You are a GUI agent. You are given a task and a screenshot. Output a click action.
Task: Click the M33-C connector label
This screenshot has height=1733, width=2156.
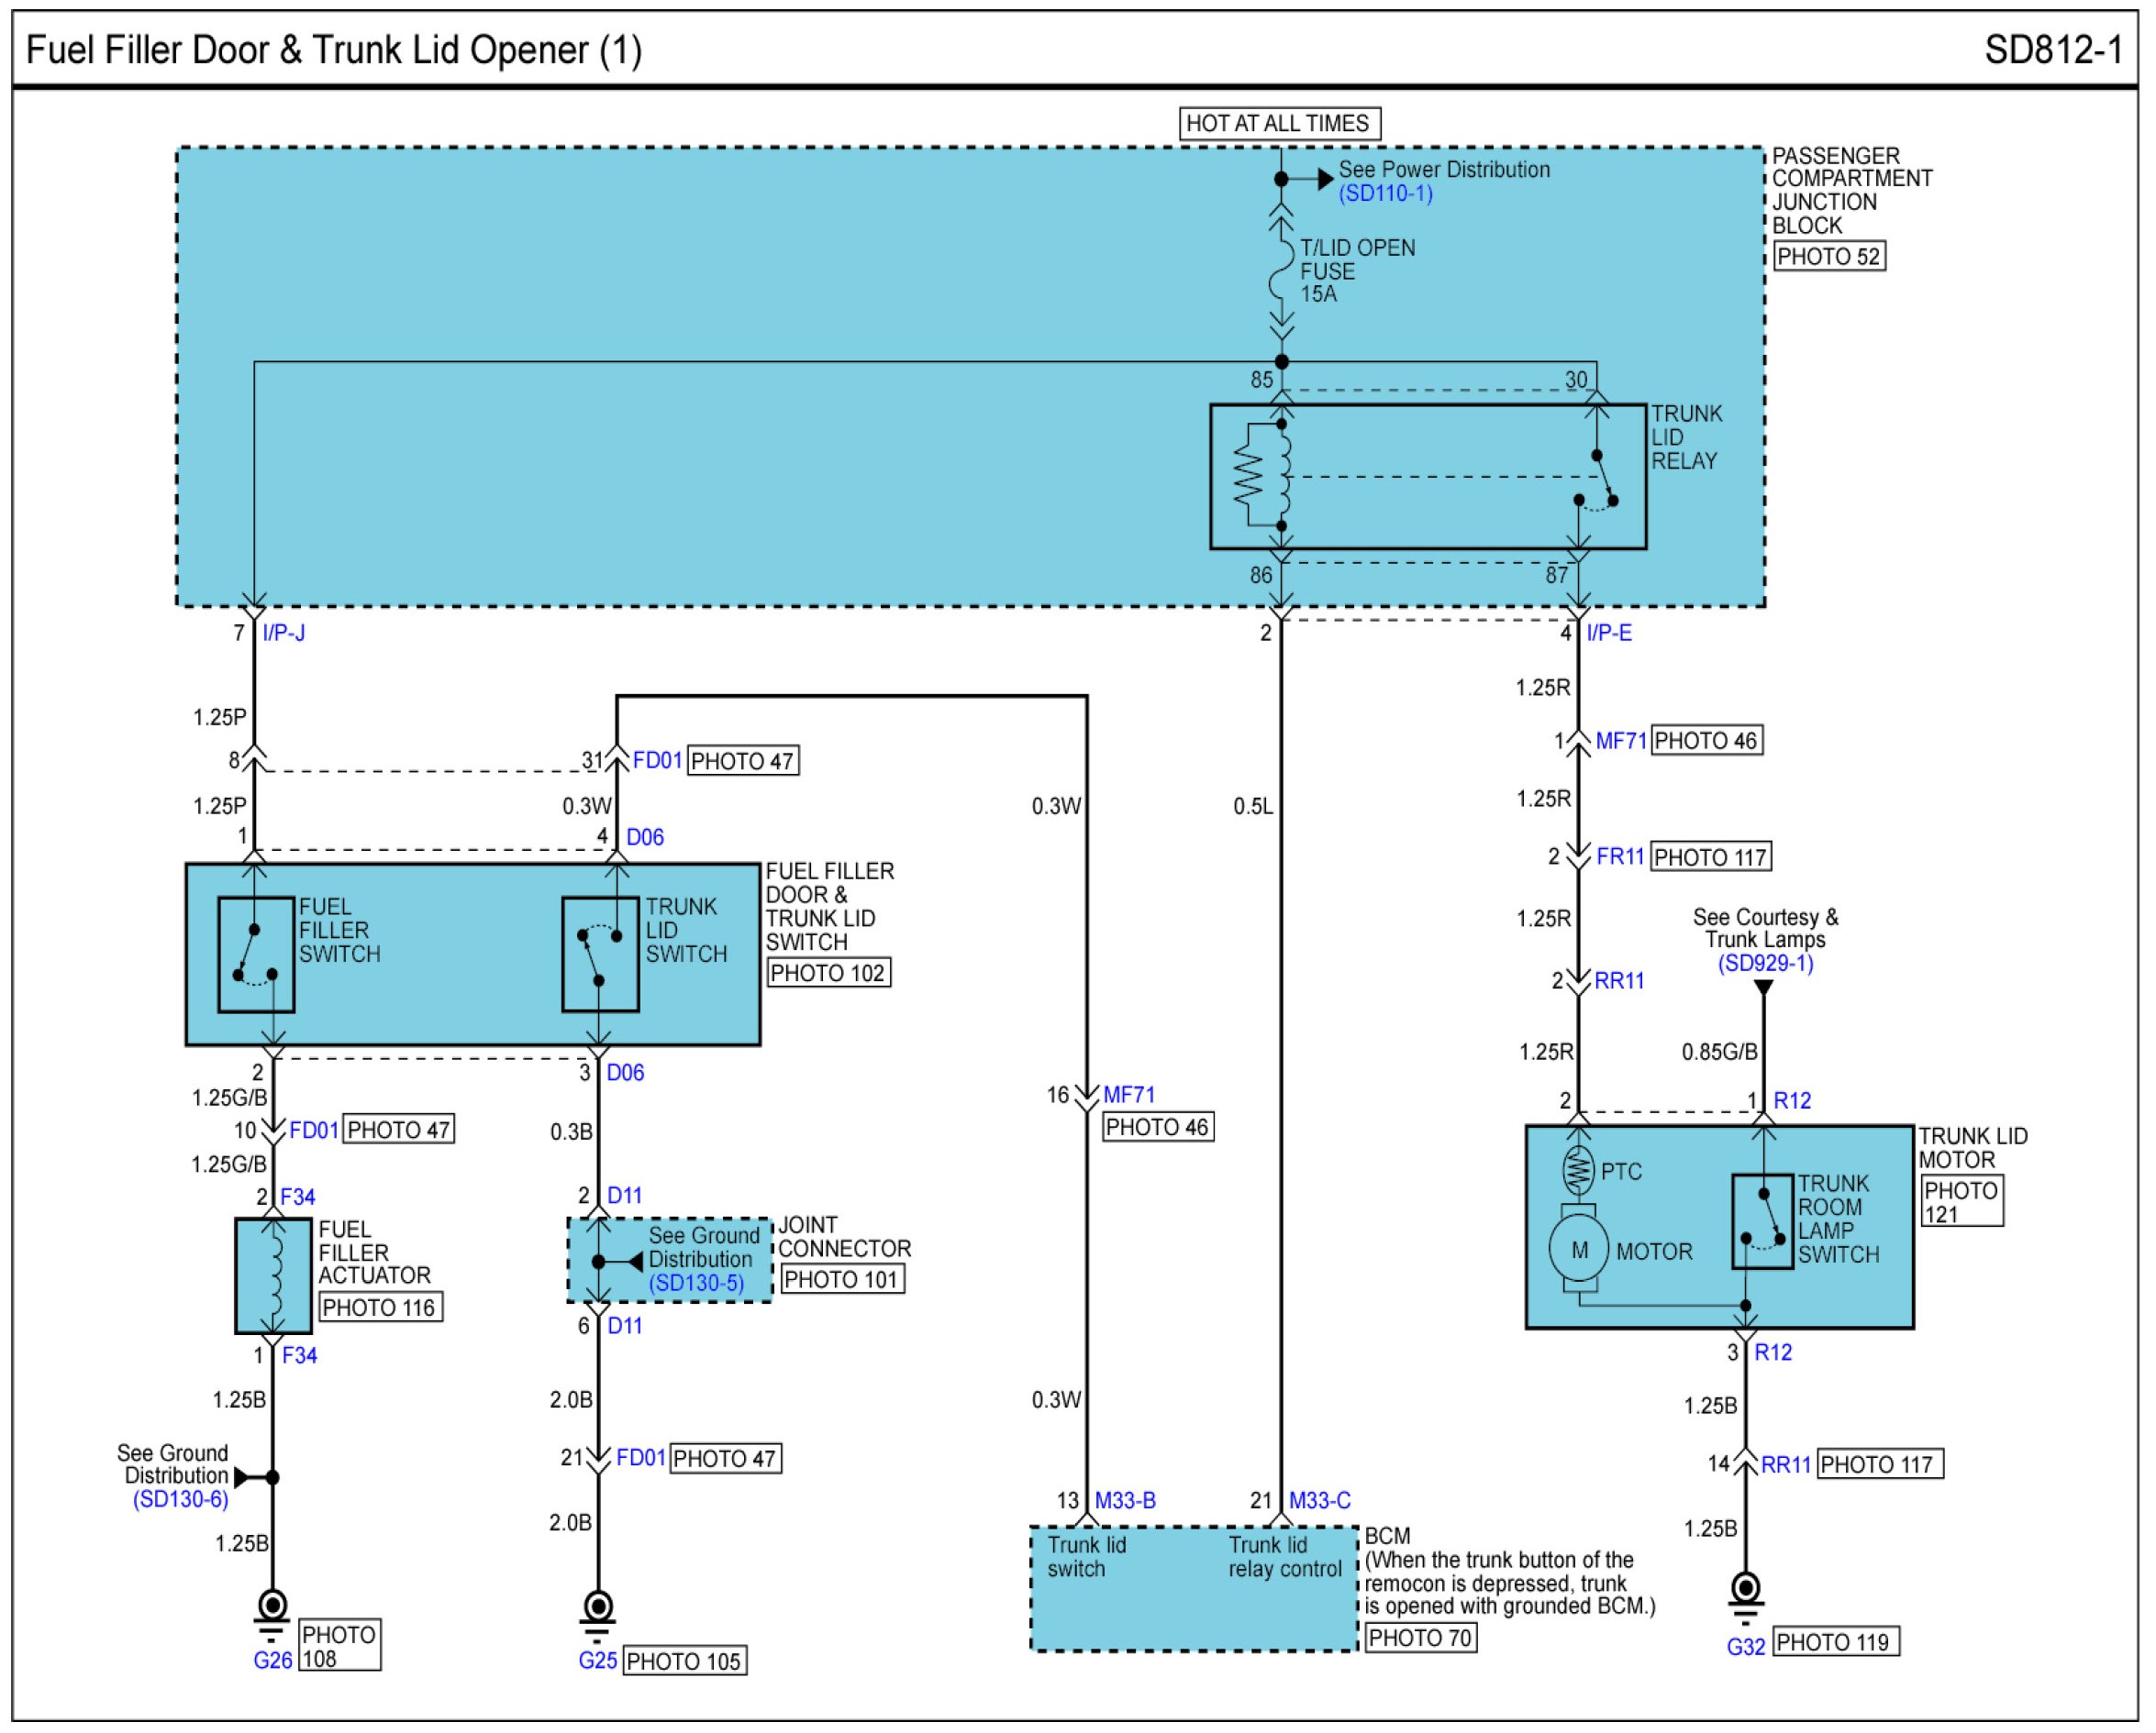1319,1501
